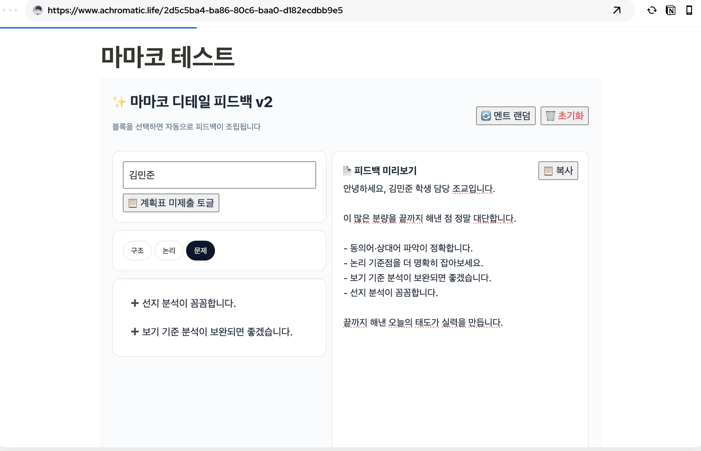
Task: Click the student name field containing 김민준
Action: click(x=219, y=175)
